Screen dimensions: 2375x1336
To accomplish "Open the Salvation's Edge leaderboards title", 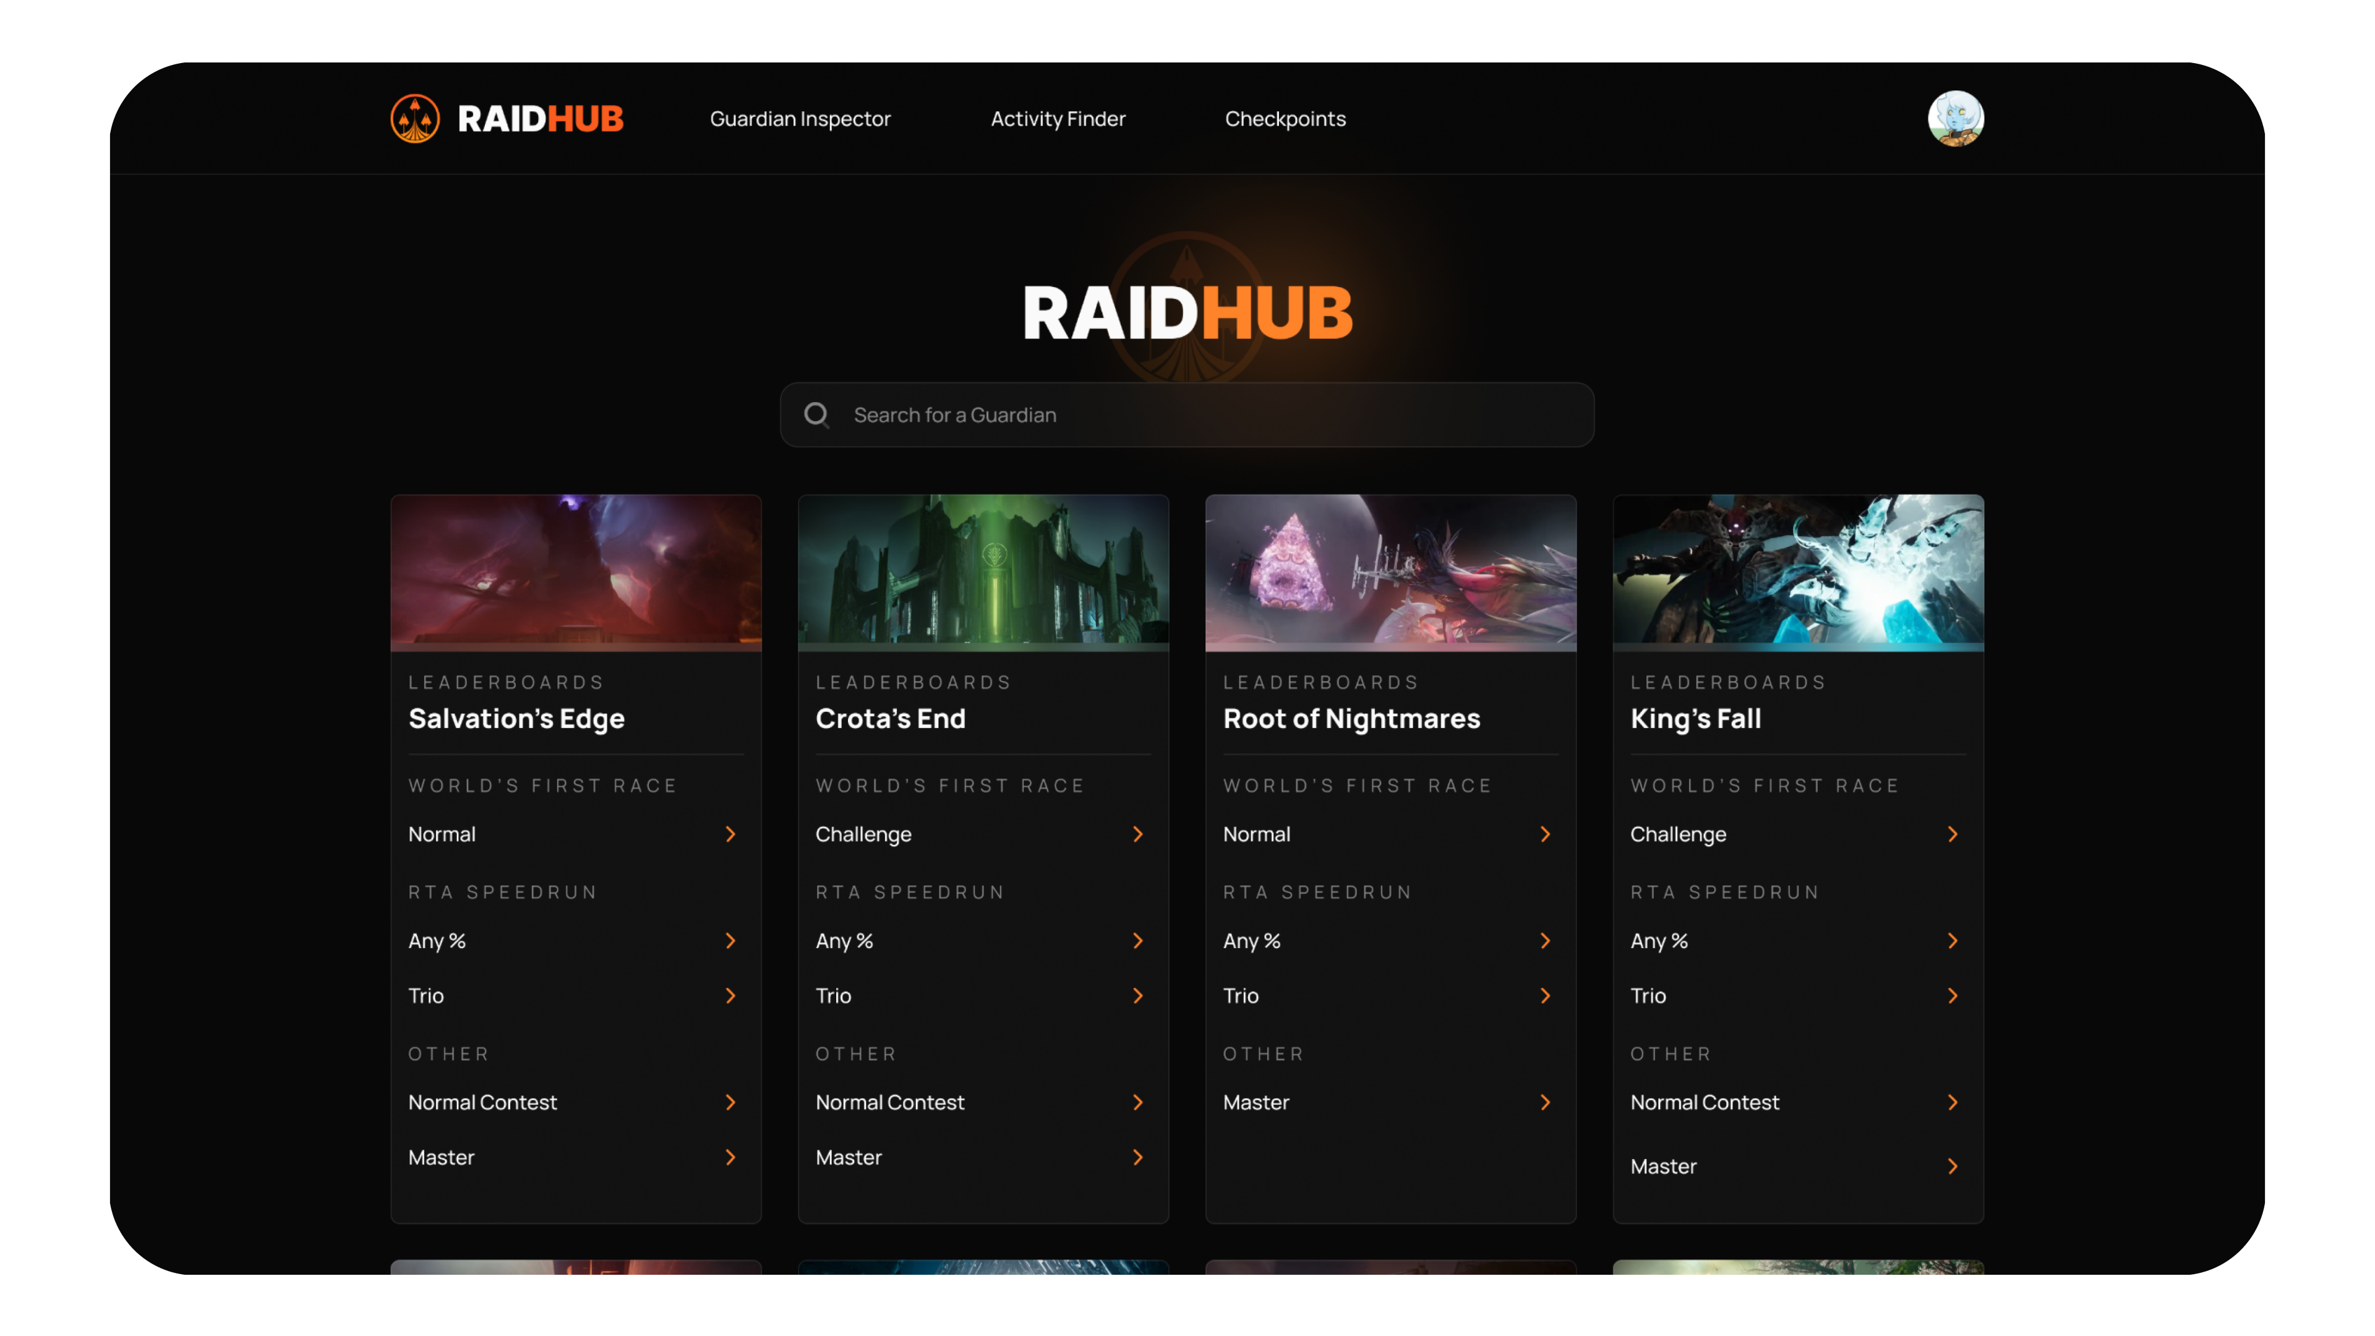I will [x=516, y=718].
